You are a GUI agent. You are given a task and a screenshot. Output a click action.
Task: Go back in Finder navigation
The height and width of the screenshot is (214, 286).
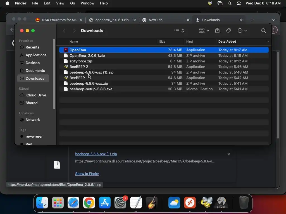tap(64, 31)
